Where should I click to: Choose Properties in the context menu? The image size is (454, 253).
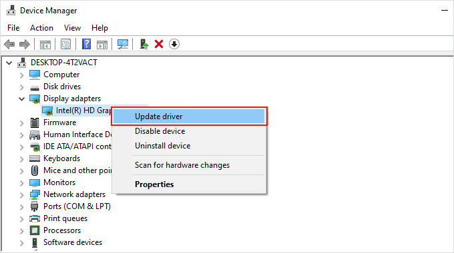189,184
